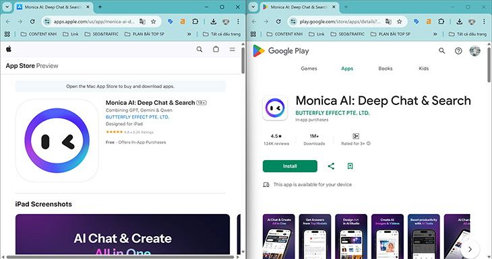The width and height of the screenshot is (492, 259).
Task: Open Chrome three-dot menu in left window
Action: (x=238, y=22)
